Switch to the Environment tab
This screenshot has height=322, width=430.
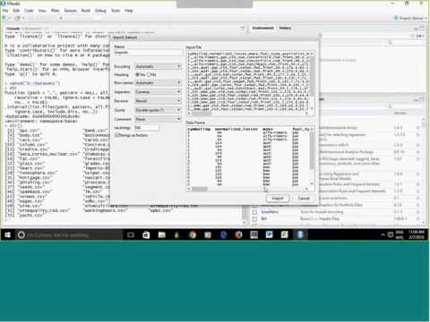click(x=262, y=28)
